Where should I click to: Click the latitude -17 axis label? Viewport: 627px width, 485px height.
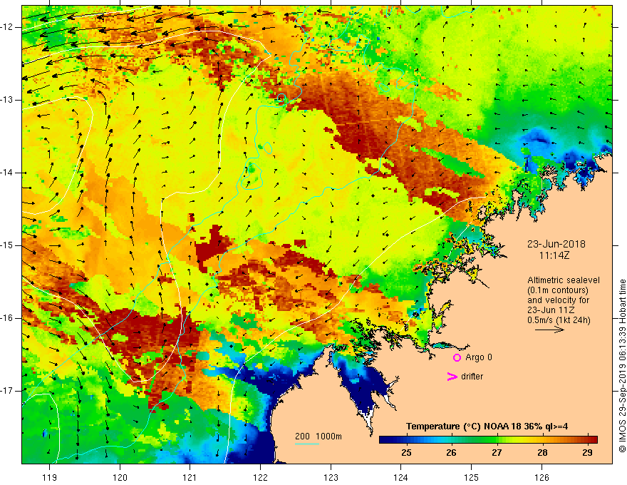[x=8, y=391]
